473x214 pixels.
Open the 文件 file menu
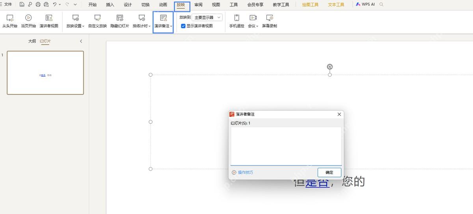(x=8, y=5)
